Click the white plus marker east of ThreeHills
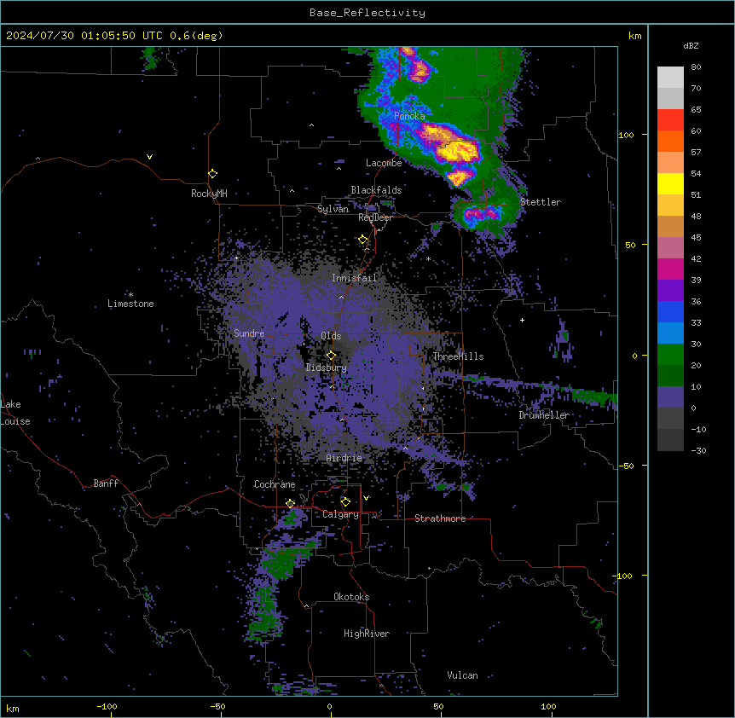 click(522, 320)
